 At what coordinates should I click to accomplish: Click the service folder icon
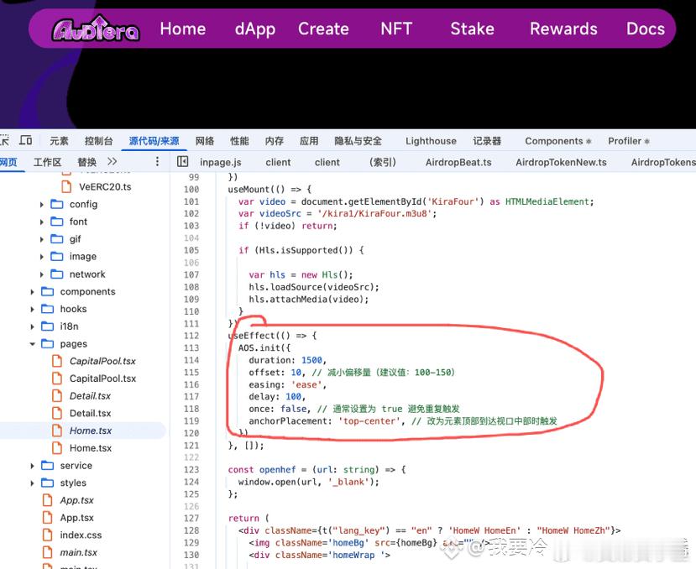pyautogui.click(x=48, y=465)
